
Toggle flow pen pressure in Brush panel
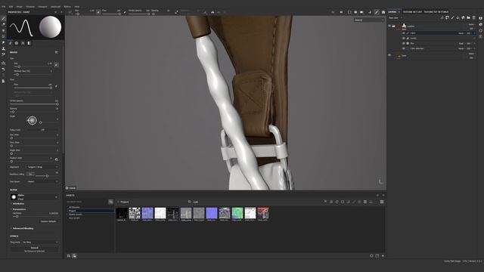[x=56, y=86]
